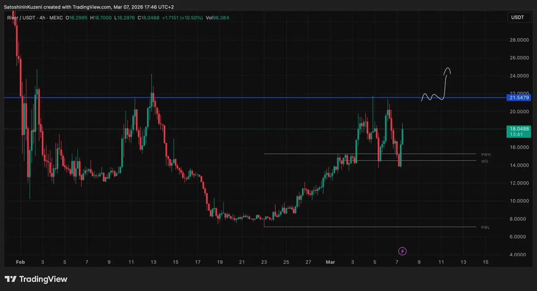Viewport: 537px width, 291px height.
Task: Click the purple lightning bolt event icon
Action: 402,251
